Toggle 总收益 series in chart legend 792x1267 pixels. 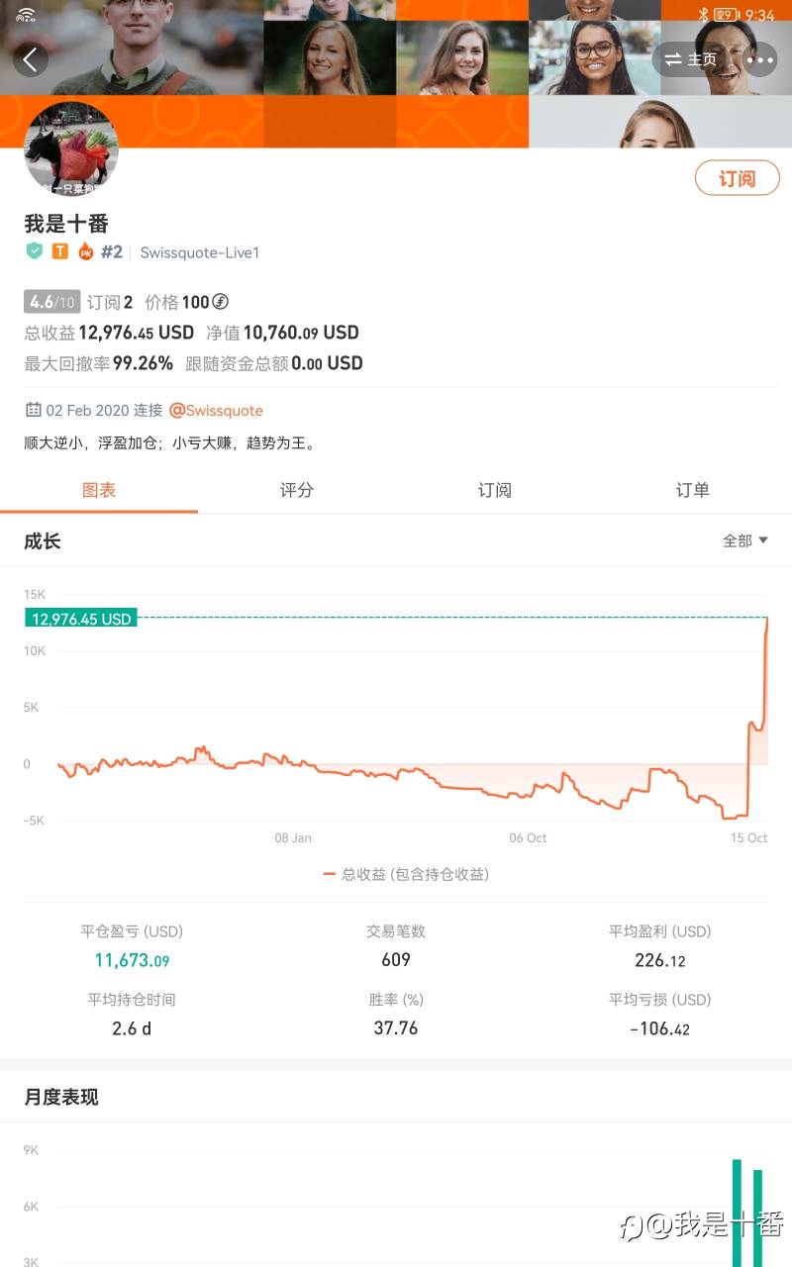click(406, 874)
